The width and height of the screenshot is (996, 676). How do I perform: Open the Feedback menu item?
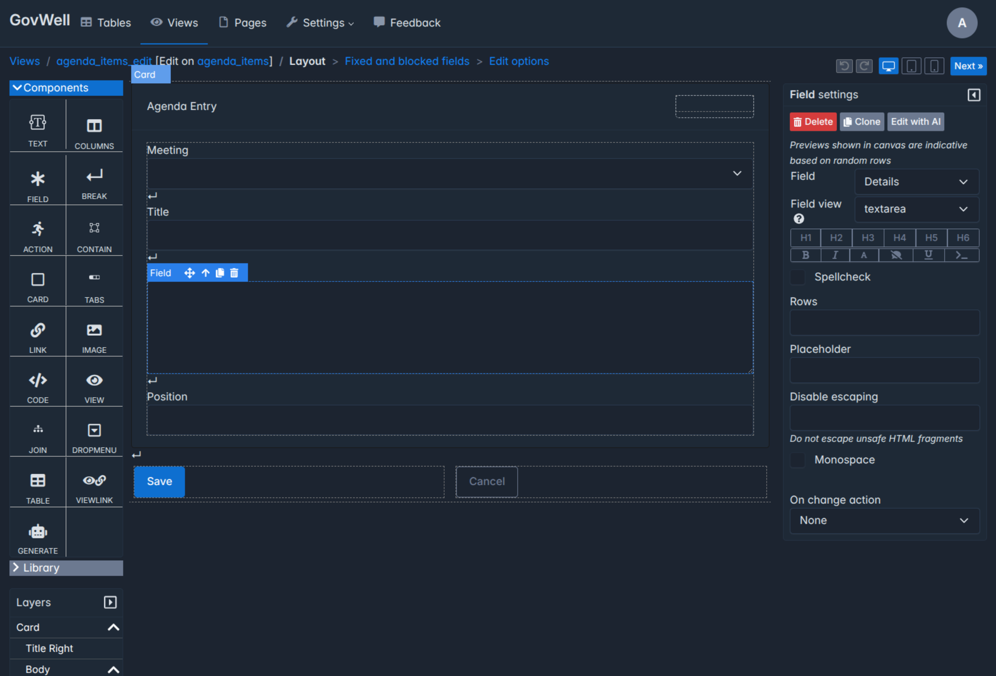[x=407, y=23]
